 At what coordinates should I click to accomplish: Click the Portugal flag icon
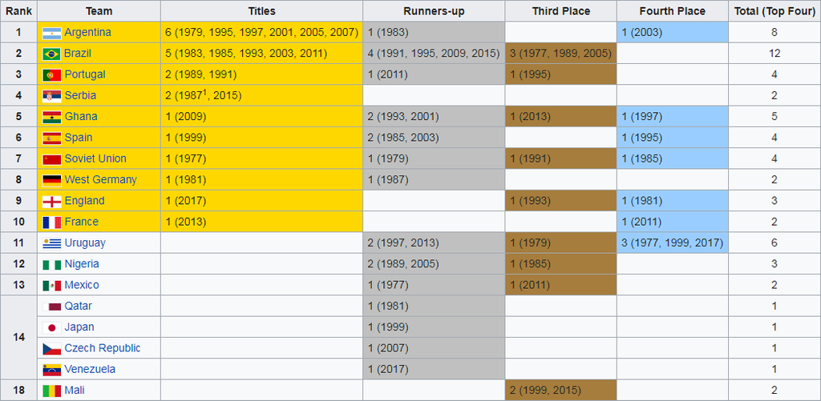coord(52,74)
